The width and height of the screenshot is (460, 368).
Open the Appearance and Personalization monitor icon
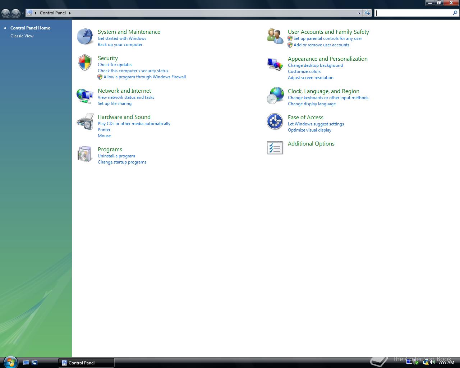[x=275, y=64]
